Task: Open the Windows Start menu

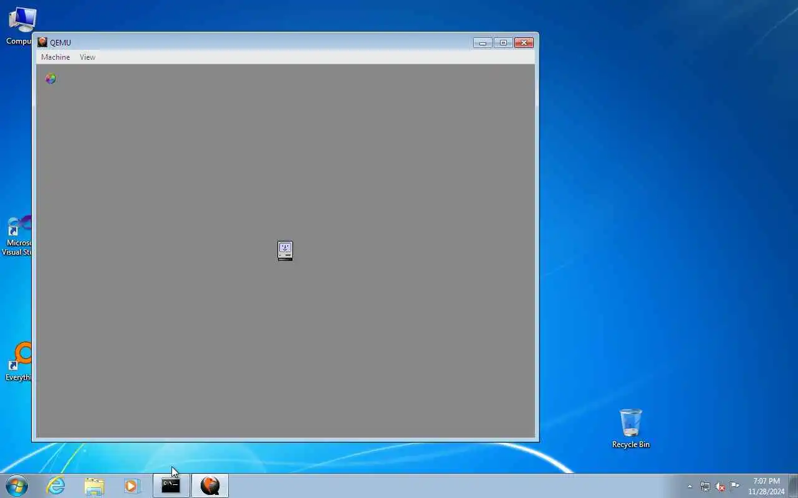Action: tap(17, 486)
